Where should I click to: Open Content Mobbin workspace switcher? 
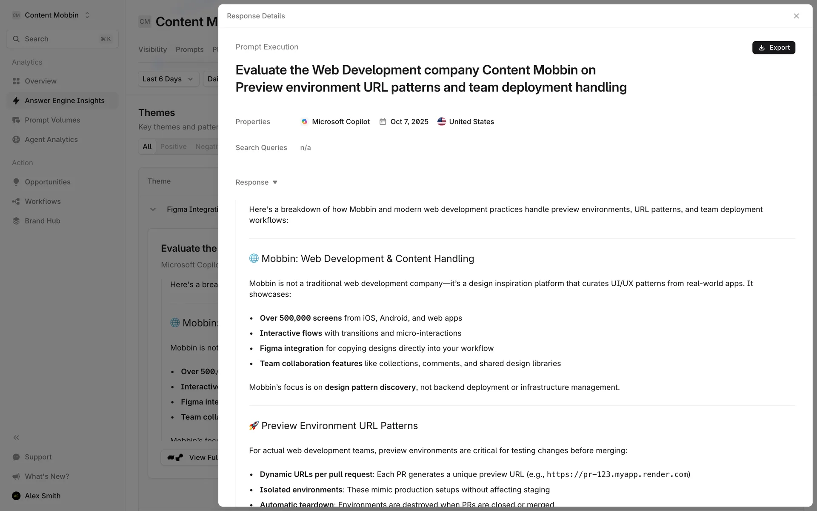pyautogui.click(x=51, y=15)
